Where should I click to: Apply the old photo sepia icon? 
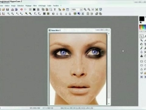pos(48,14)
